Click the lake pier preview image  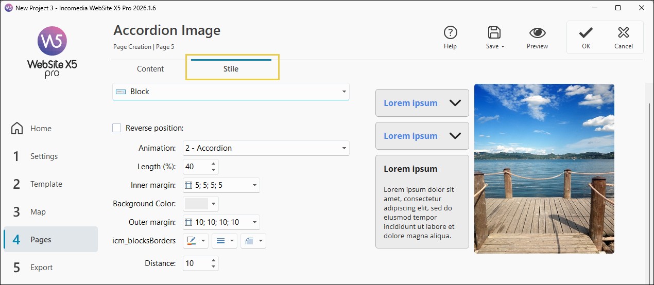pyautogui.click(x=544, y=169)
